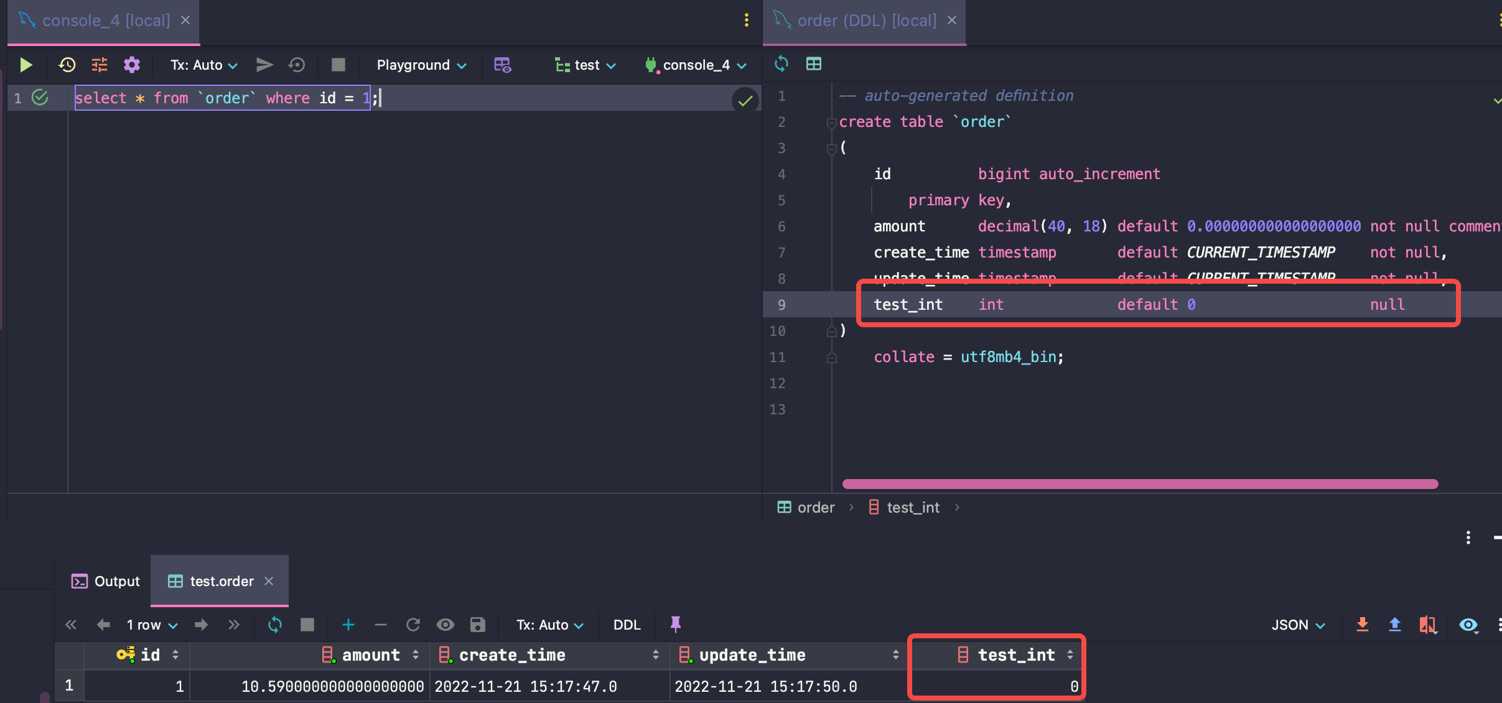Import data with the upload icon

[x=1394, y=625]
